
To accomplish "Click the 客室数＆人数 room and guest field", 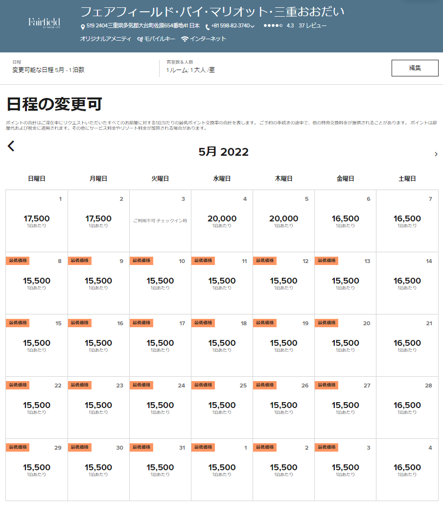I will pos(190,67).
